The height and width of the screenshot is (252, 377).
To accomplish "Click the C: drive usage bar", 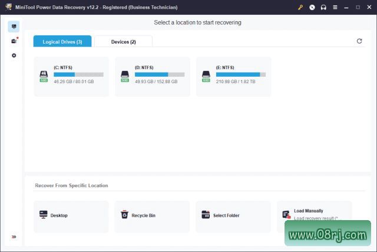I will pyautogui.click(x=78, y=74).
